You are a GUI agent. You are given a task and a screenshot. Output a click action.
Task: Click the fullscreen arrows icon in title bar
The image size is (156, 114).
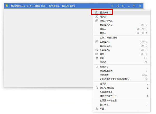123,6
